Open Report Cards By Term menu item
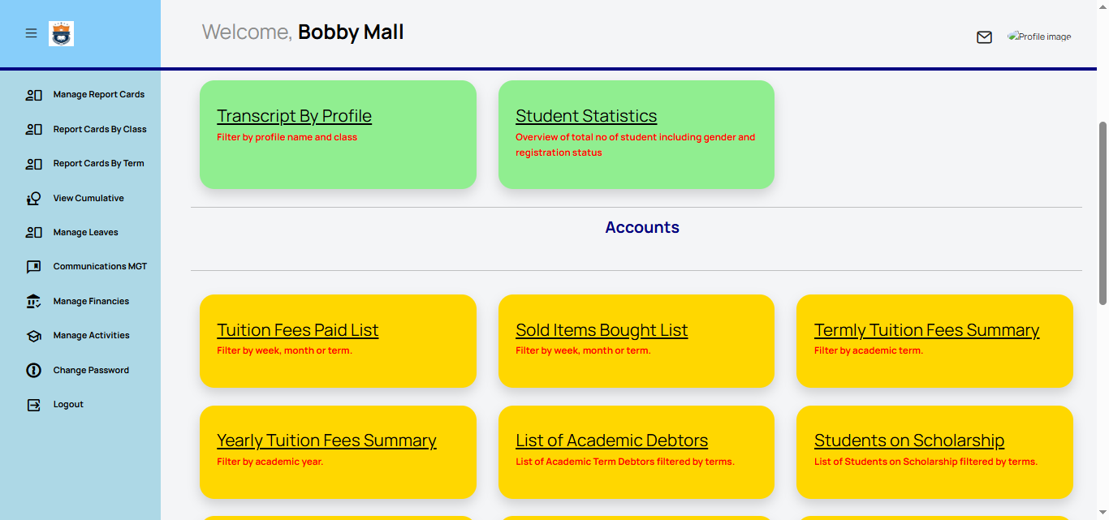Screen dimensions: 1109x520 pyautogui.click(x=98, y=164)
